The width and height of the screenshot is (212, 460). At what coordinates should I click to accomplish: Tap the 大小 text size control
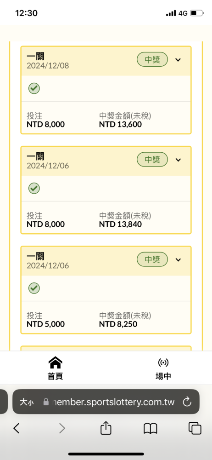pos(27,402)
